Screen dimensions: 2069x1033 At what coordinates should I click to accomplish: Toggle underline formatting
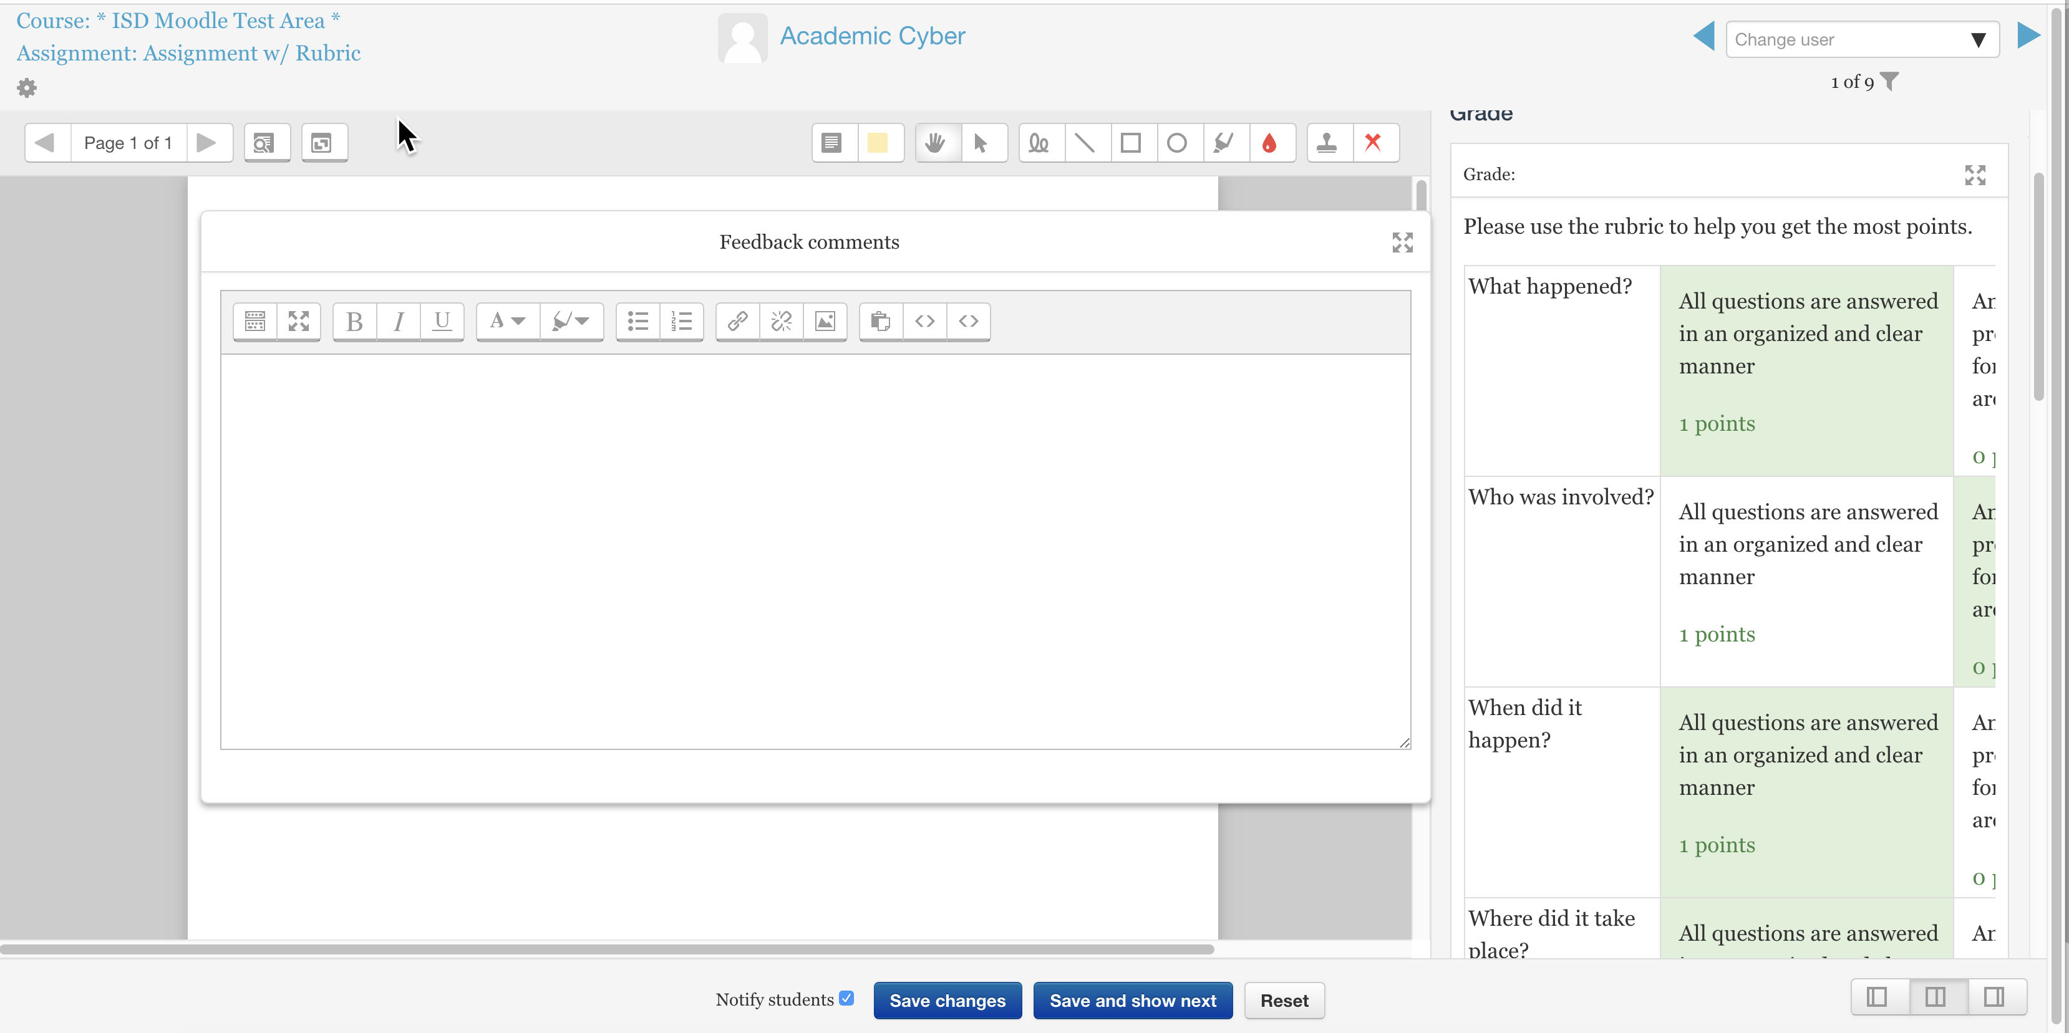(442, 321)
